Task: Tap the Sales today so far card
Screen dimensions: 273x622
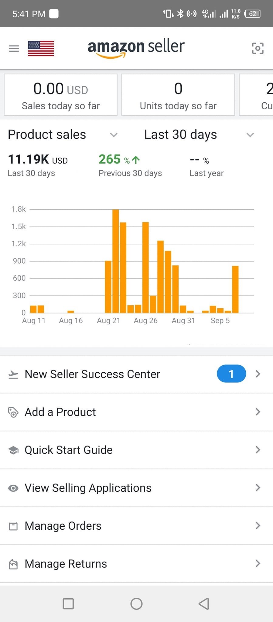Action: [61, 95]
